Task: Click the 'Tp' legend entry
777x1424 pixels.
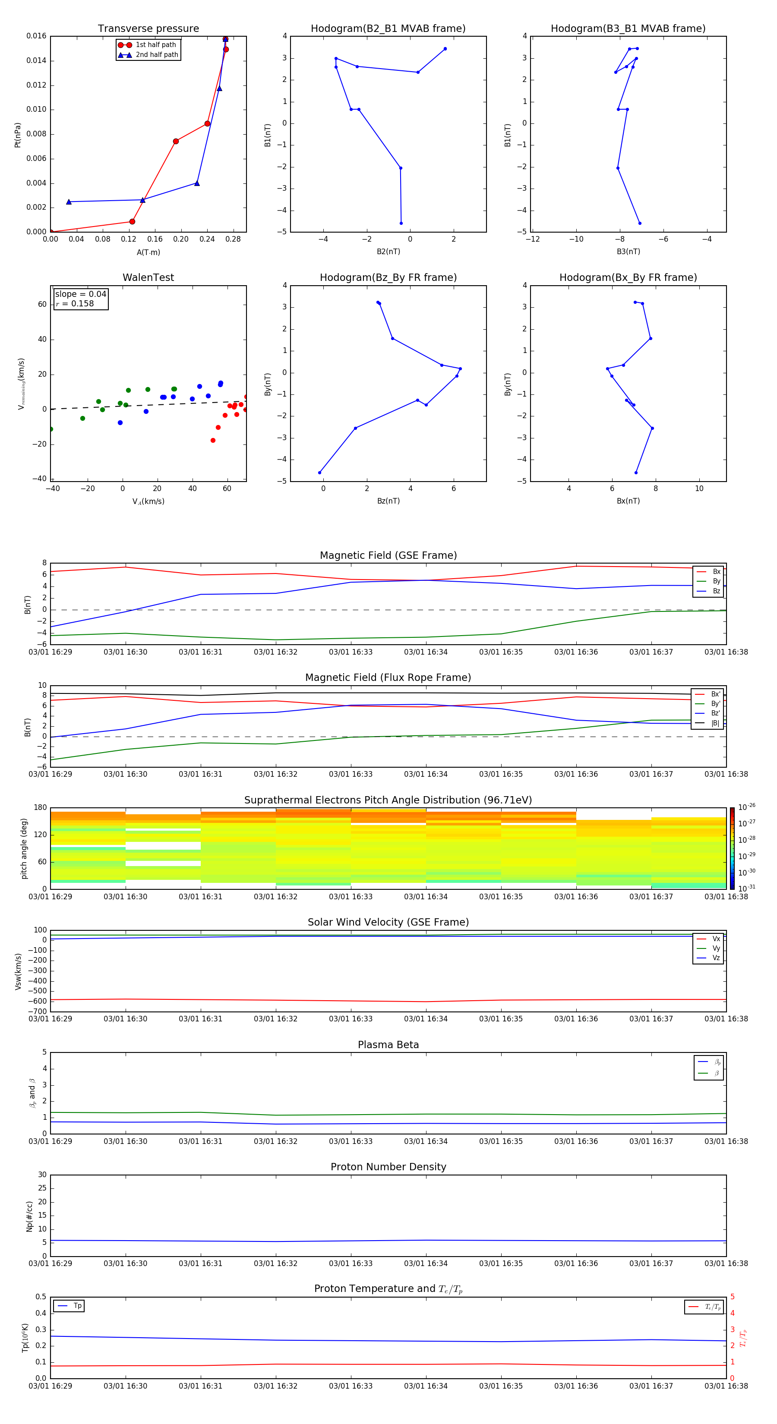Action: point(69,1306)
